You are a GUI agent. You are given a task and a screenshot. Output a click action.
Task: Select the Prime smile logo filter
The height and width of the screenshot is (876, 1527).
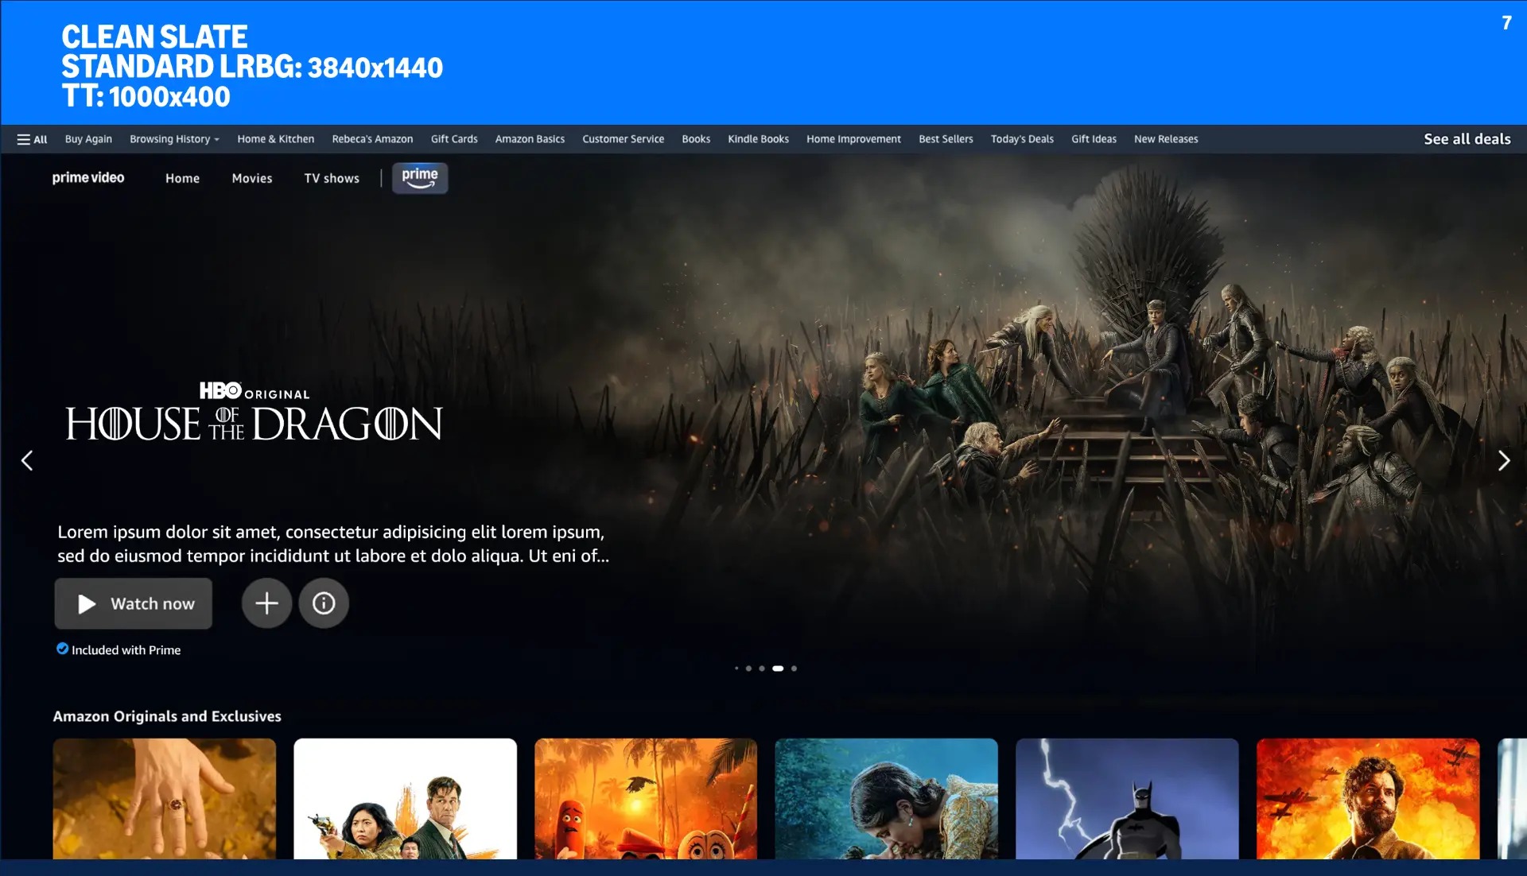pyautogui.click(x=420, y=178)
